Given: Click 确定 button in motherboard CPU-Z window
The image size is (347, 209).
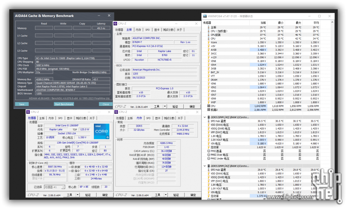Looking at the screenshot, I should point(192,106).
